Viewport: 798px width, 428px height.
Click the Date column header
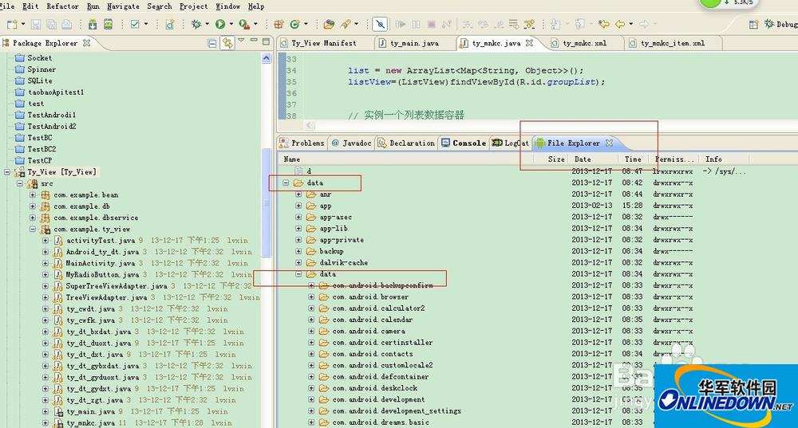tap(583, 159)
